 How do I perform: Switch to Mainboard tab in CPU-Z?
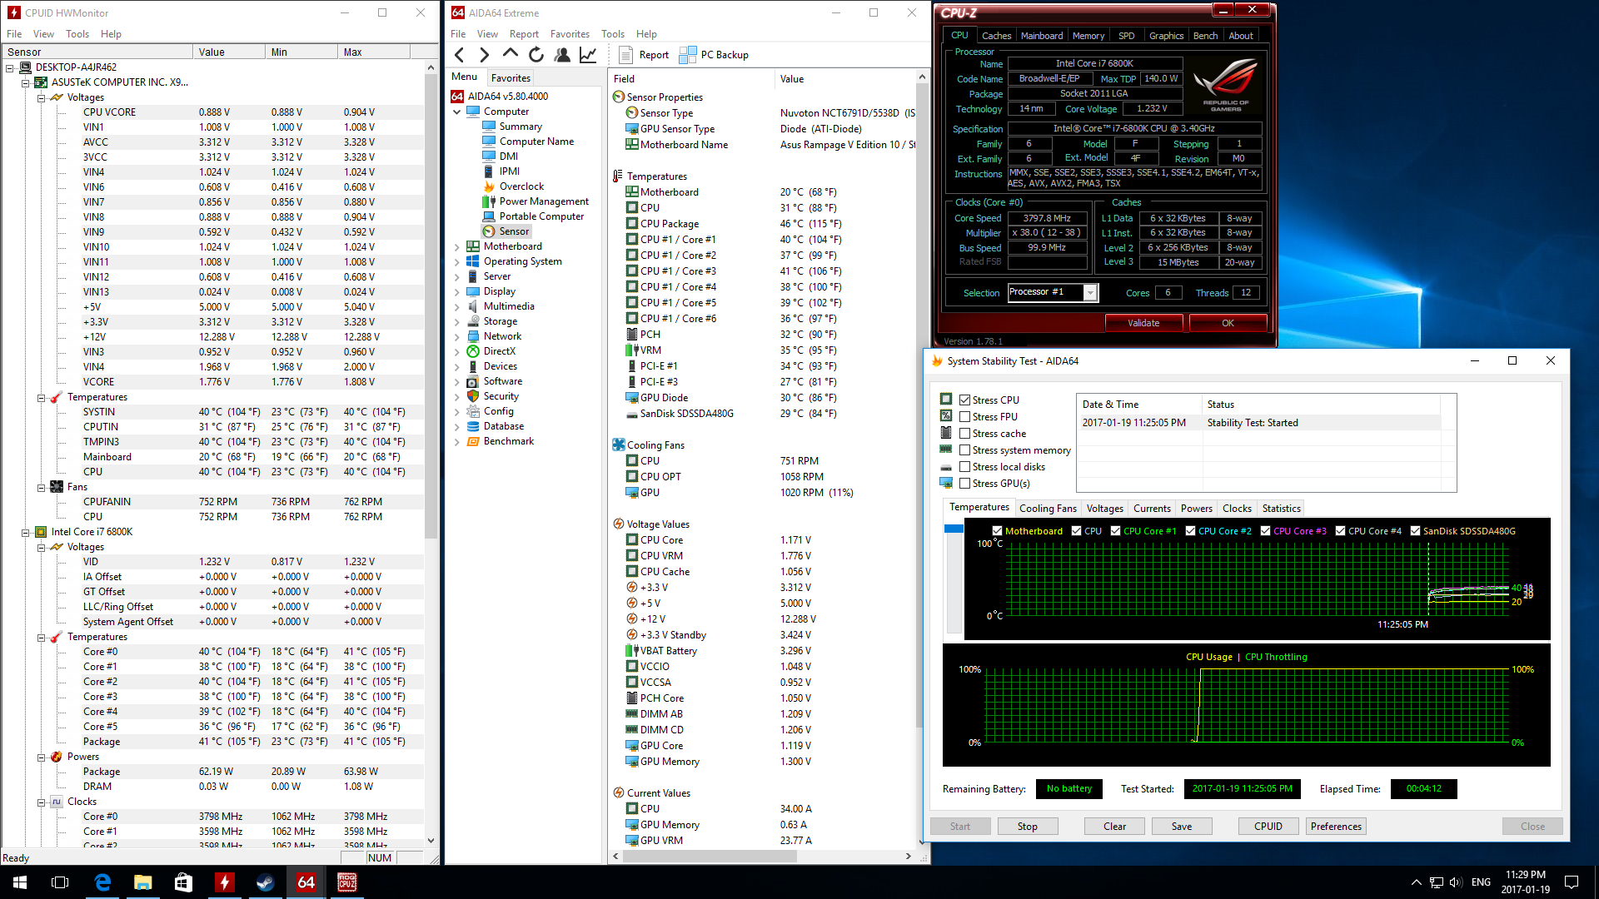point(1041,36)
